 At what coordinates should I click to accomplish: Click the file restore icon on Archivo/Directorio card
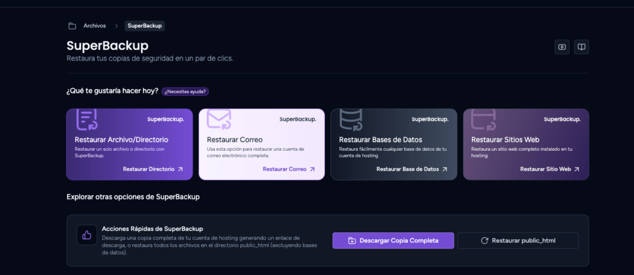point(87,119)
